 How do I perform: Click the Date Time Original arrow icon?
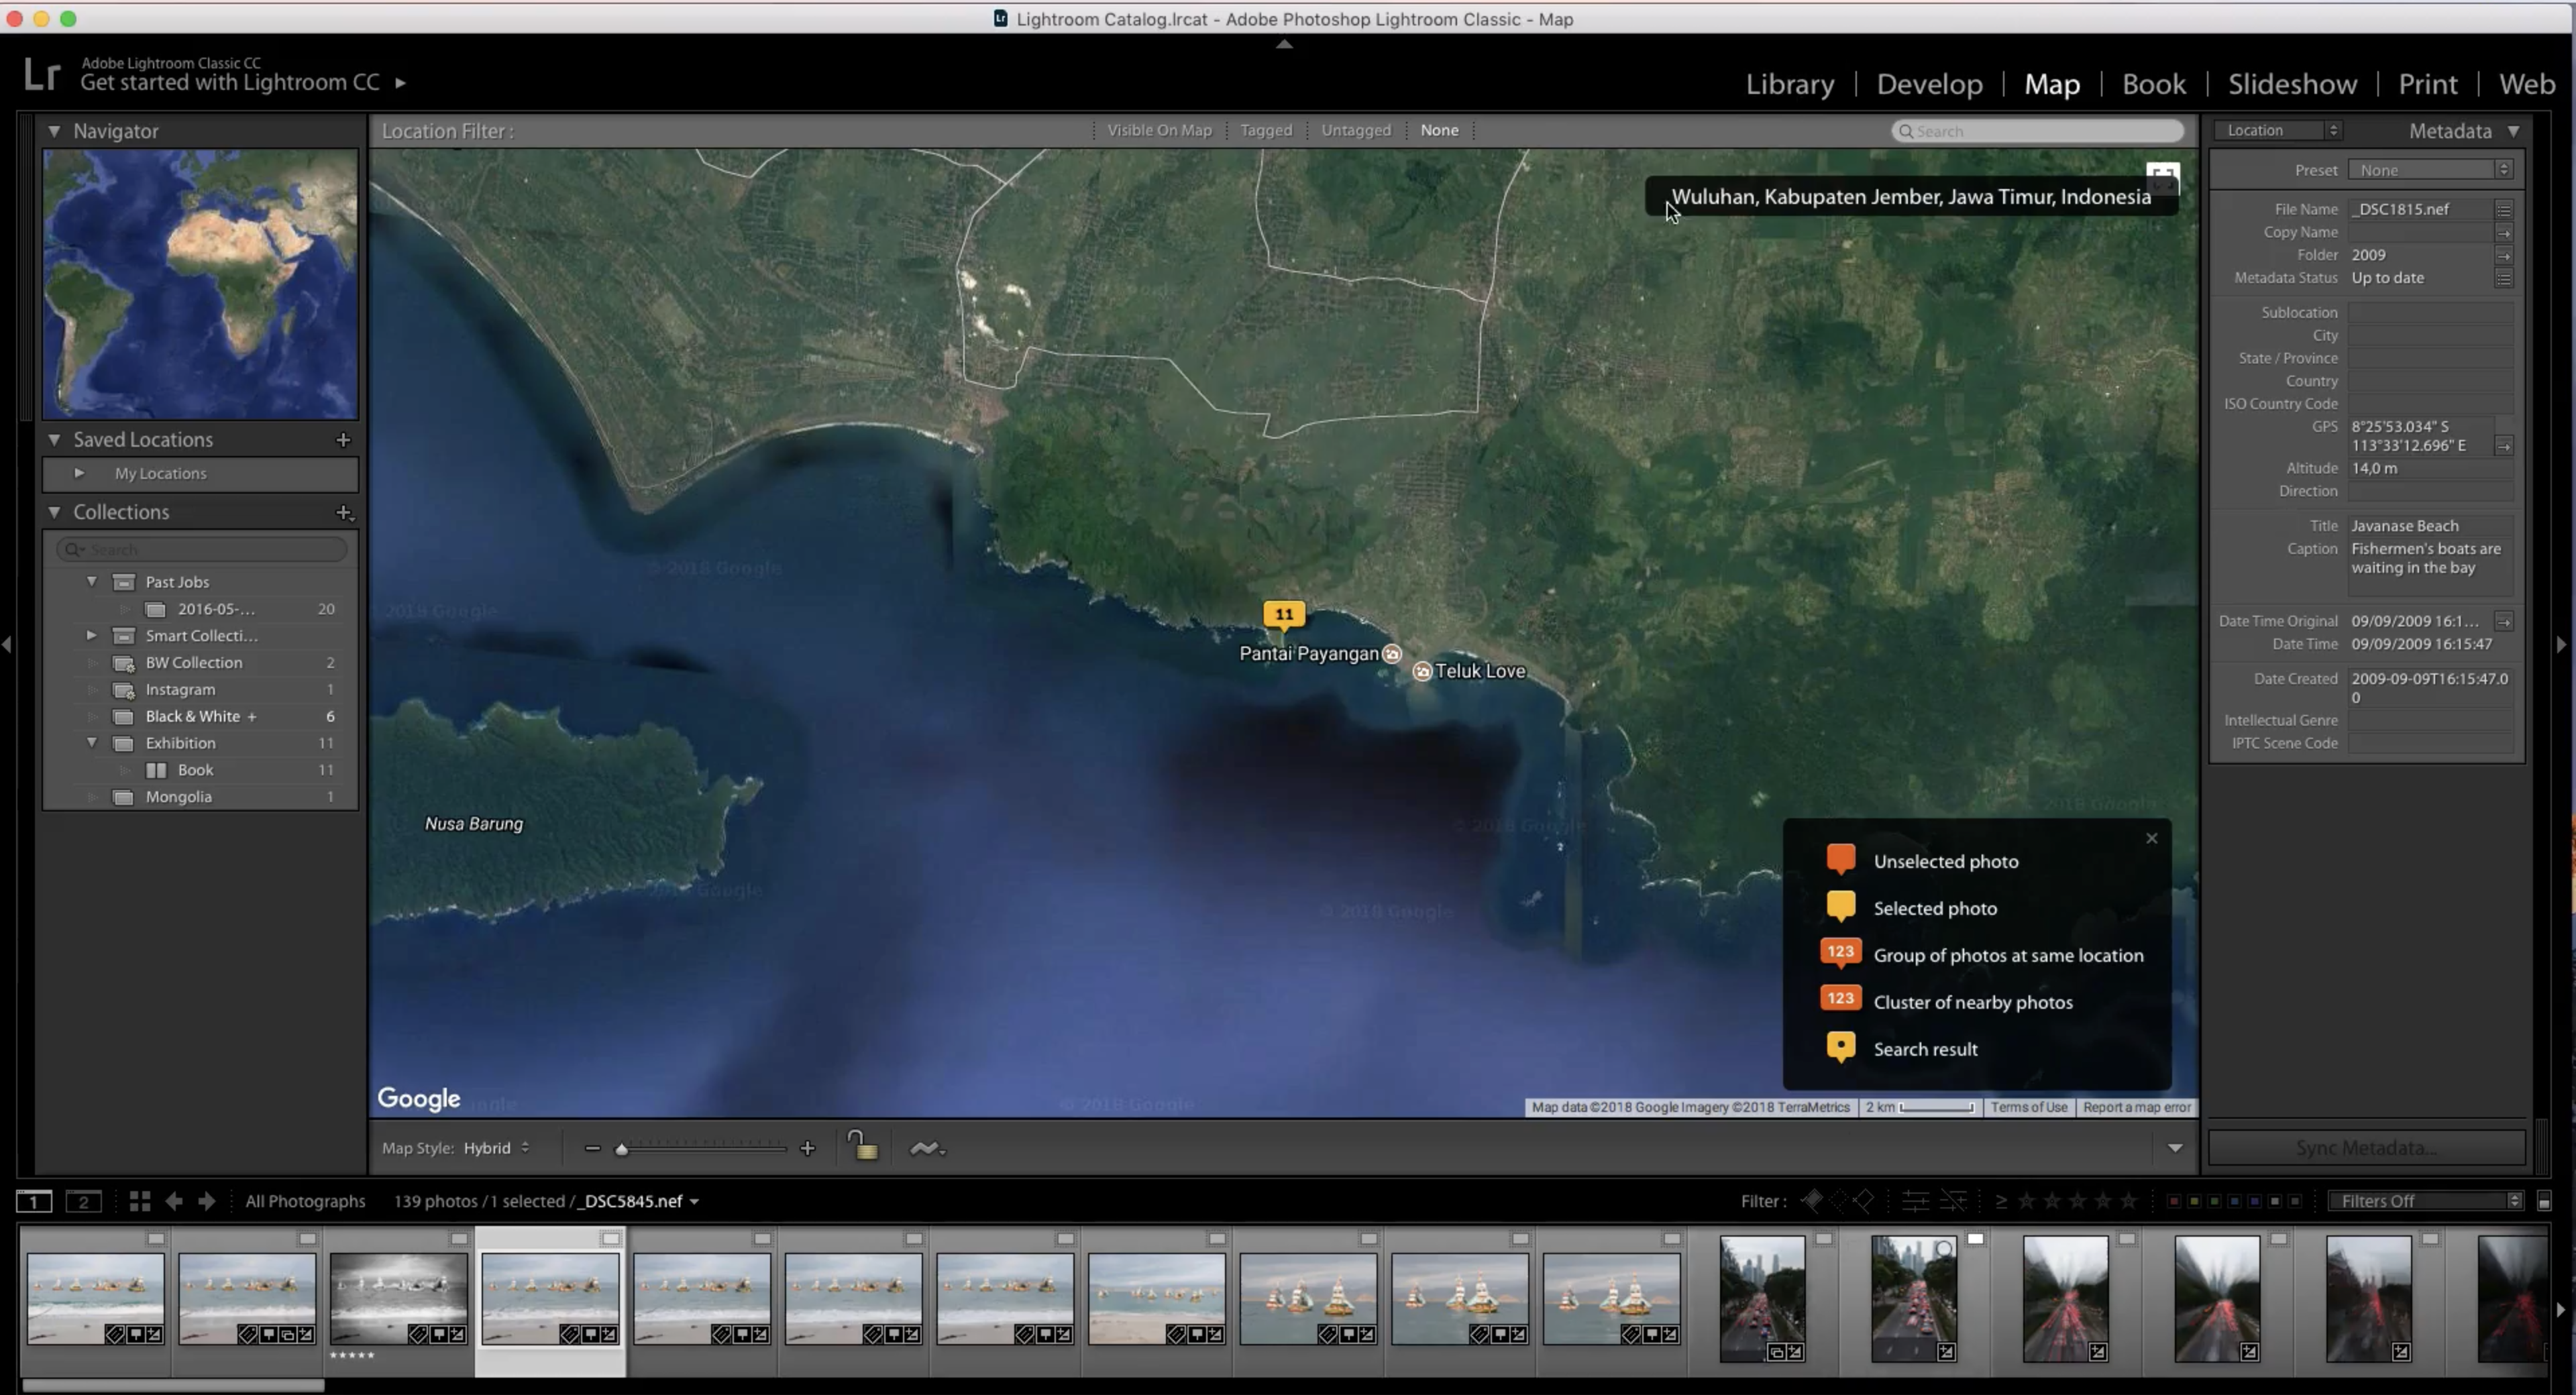click(x=2504, y=621)
